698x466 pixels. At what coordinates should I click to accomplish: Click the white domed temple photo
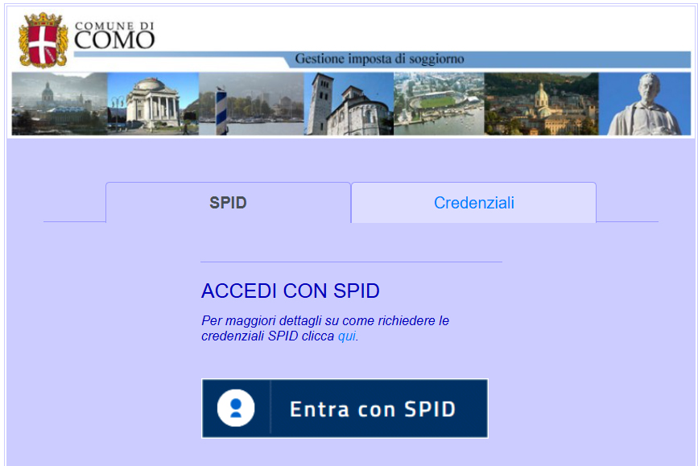(x=153, y=104)
